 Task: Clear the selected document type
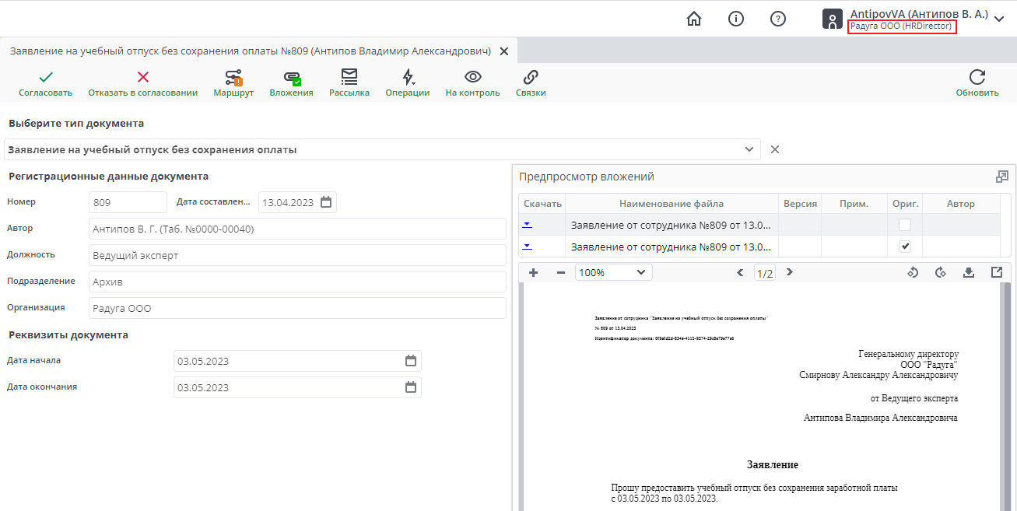[x=775, y=149]
